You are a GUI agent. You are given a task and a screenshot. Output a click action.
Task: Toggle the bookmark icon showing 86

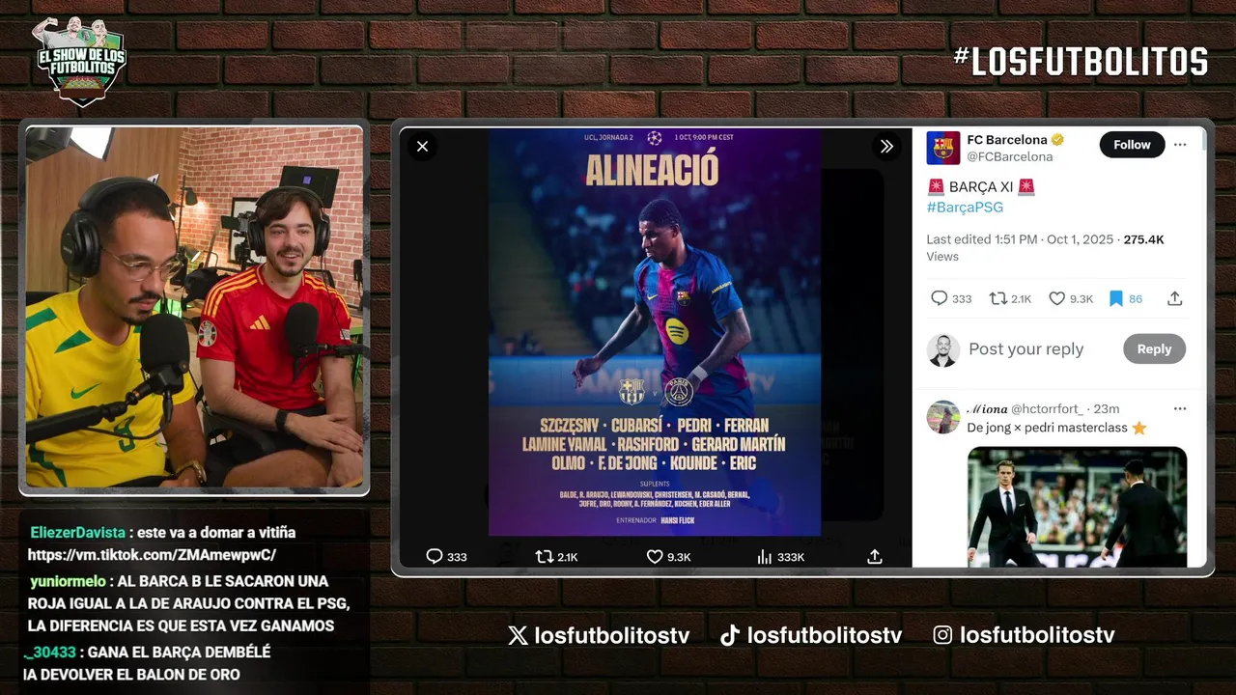(1115, 298)
